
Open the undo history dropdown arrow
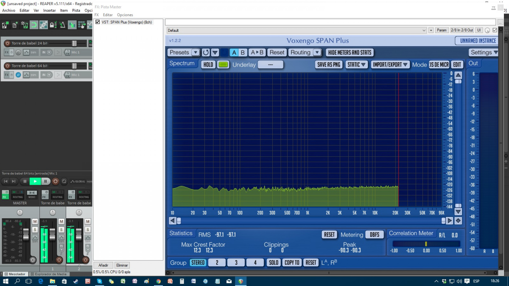[215, 53]
